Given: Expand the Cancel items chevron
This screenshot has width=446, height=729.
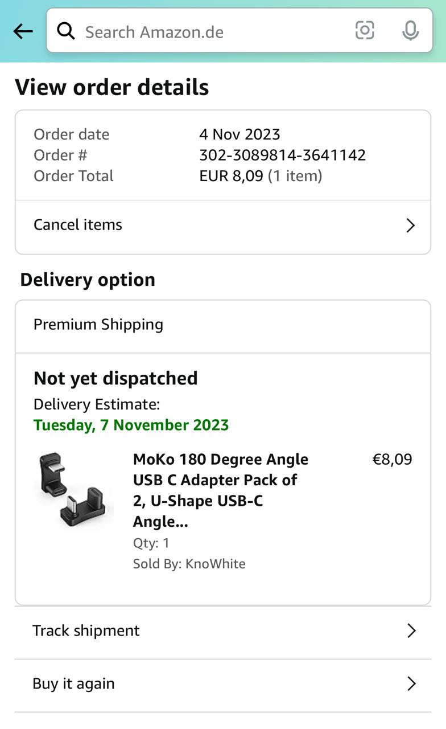Looking at the screenshot, I should tap(410, 226).
